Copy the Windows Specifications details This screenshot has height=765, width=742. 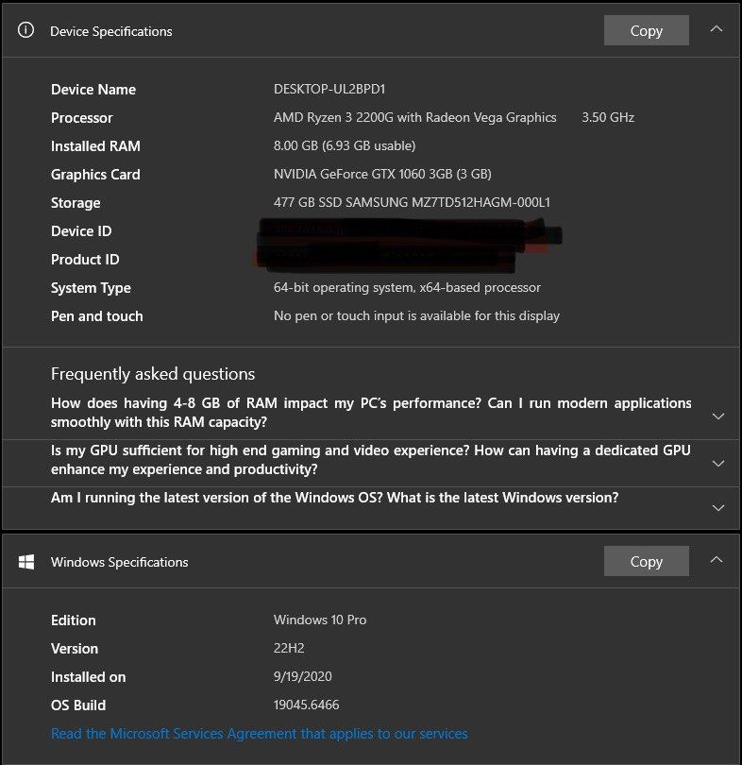(x=646, y=561)
